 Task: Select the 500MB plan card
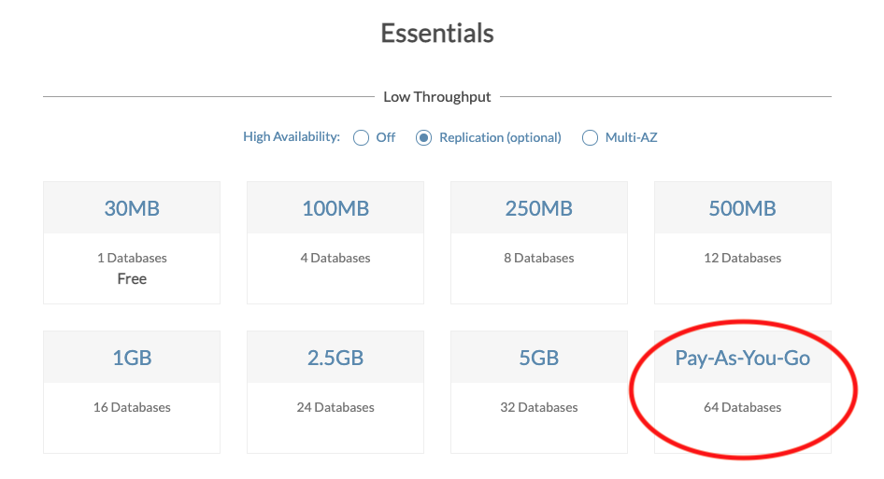(743, 259)
